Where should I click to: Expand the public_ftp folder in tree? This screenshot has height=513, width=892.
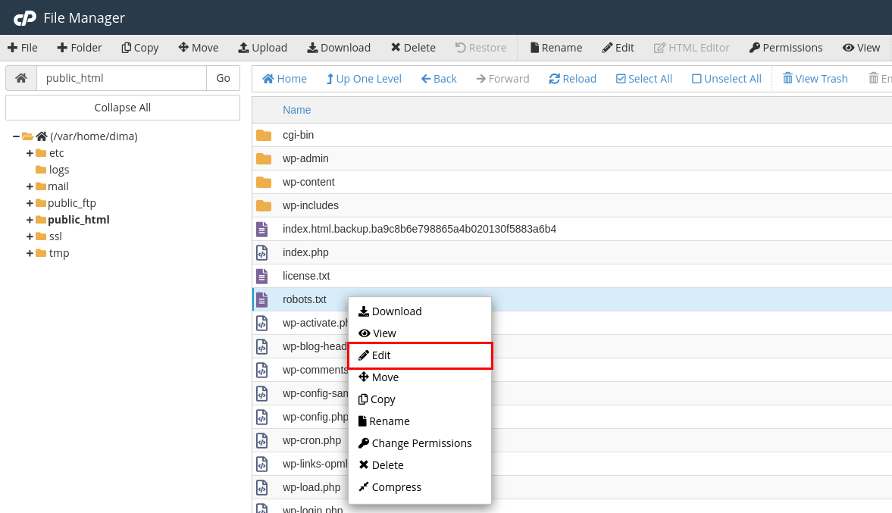[x=30, y=203]
